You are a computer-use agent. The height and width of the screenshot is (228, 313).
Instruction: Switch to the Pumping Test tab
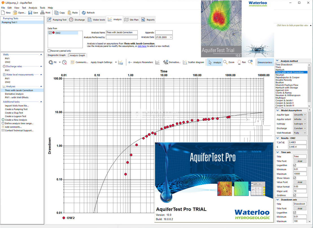coord(57,20)
